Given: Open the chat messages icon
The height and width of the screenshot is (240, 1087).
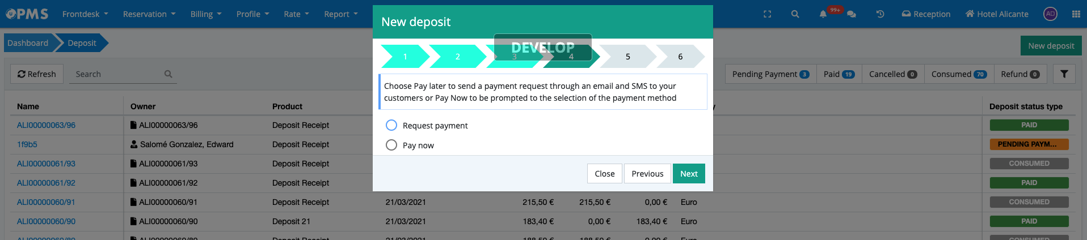Looking at the screenshot, I should pyautogui.click(x=852, y=14).
